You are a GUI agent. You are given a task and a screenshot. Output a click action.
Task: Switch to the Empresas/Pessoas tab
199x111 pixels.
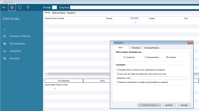pos(152,48)
